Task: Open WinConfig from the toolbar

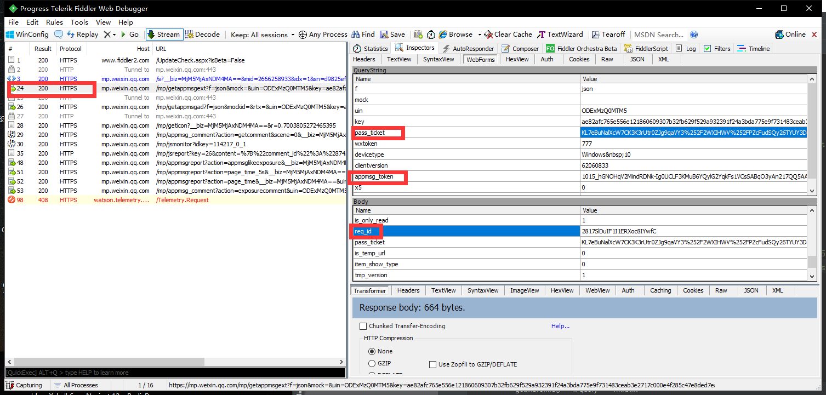Action: pyautogui.click(x=27, y=35)
